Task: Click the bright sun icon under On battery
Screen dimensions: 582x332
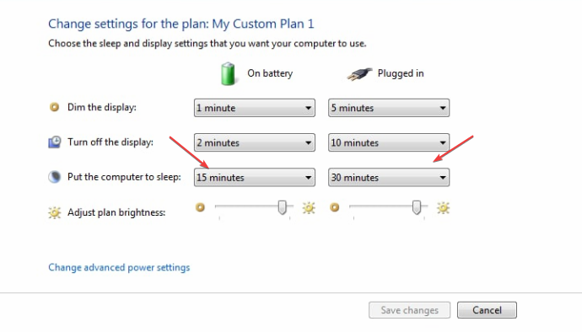Action: [x=309, y=208]
